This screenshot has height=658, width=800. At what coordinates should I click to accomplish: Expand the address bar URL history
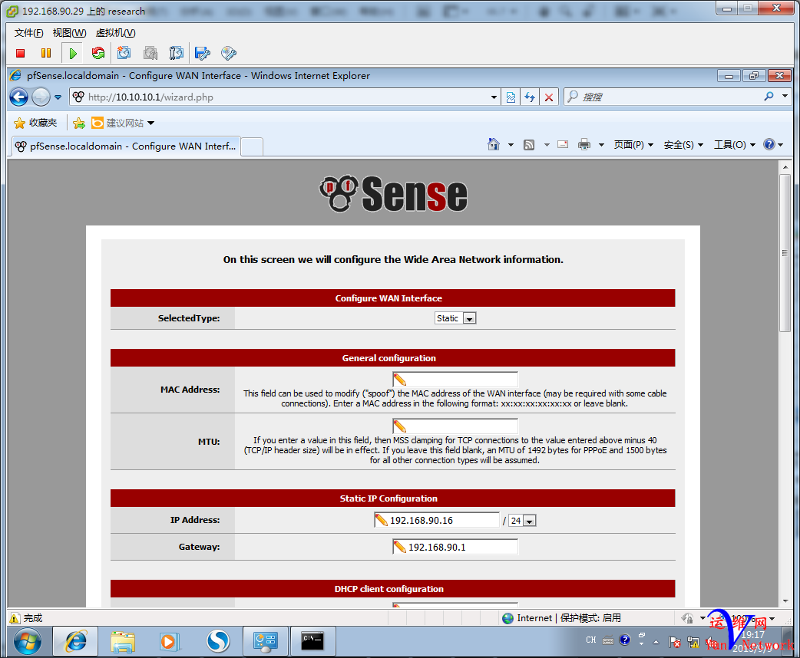(x=494, y=97)
